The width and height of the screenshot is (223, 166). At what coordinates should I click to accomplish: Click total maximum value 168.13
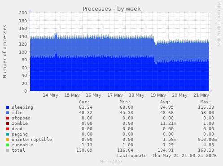[206, 150]
